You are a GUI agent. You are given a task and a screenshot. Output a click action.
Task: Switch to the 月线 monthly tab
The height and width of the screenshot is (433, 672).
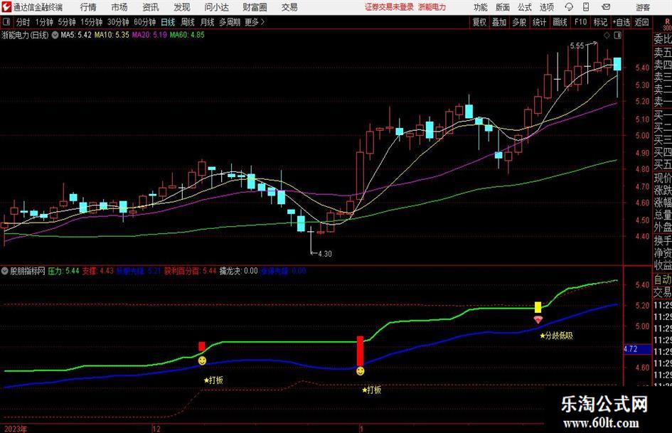207,22
